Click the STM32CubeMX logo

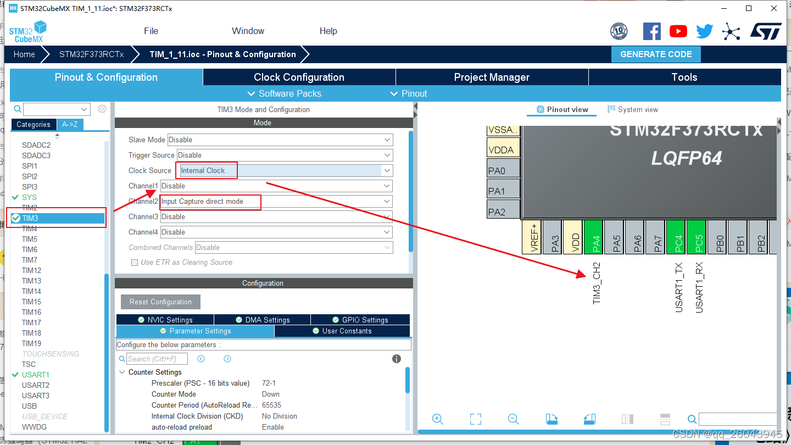point(27,31)
